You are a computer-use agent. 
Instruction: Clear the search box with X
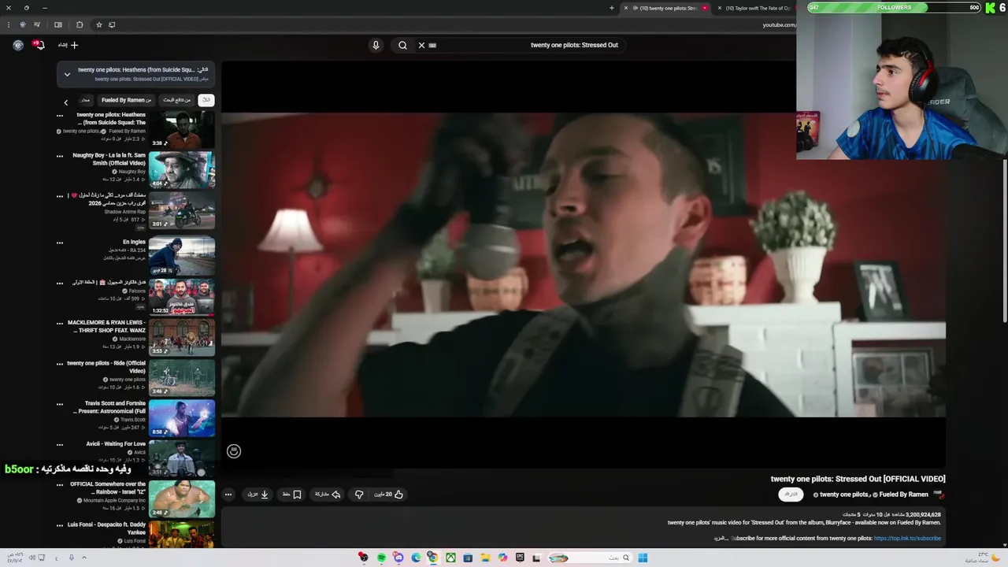pyautogui.click(x=421, y=45)
